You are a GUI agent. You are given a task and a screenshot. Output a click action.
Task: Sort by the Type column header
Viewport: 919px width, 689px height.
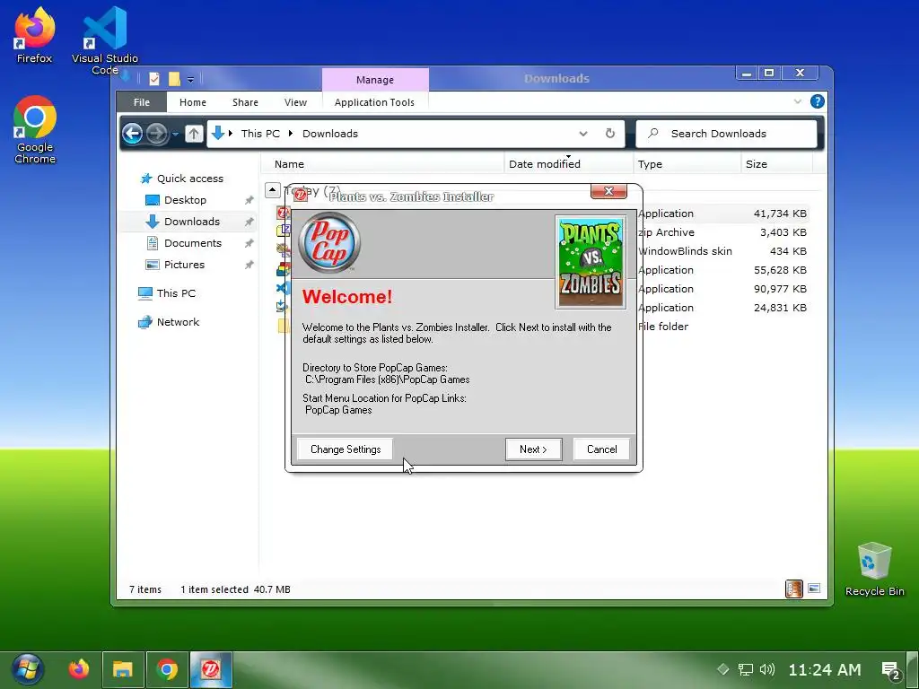687,164
